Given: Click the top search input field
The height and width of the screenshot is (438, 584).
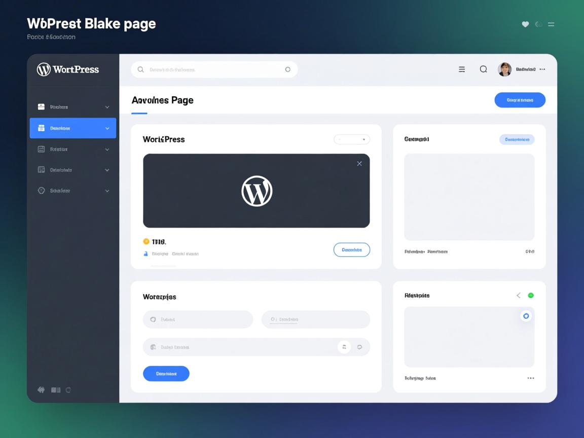Looking at the screenshot, I should (214, 69).
